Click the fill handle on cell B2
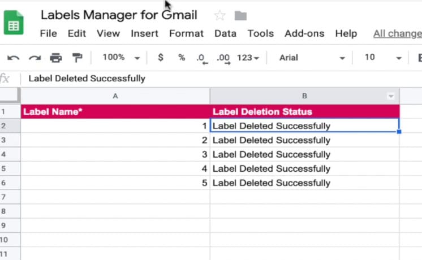The image size is (422, 260). [399, 132]
